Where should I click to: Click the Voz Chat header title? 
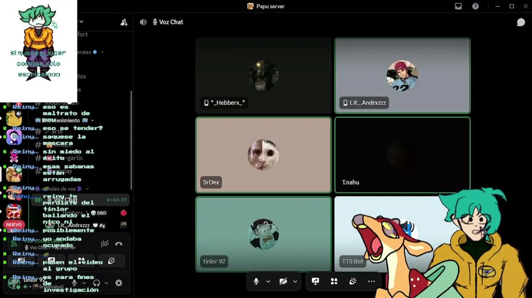[171, 22]
